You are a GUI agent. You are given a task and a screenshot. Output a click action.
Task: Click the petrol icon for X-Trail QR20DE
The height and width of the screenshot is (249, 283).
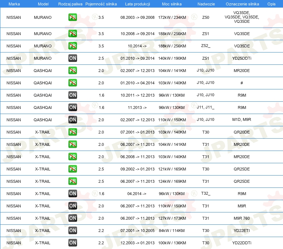[x=73, y=132]
